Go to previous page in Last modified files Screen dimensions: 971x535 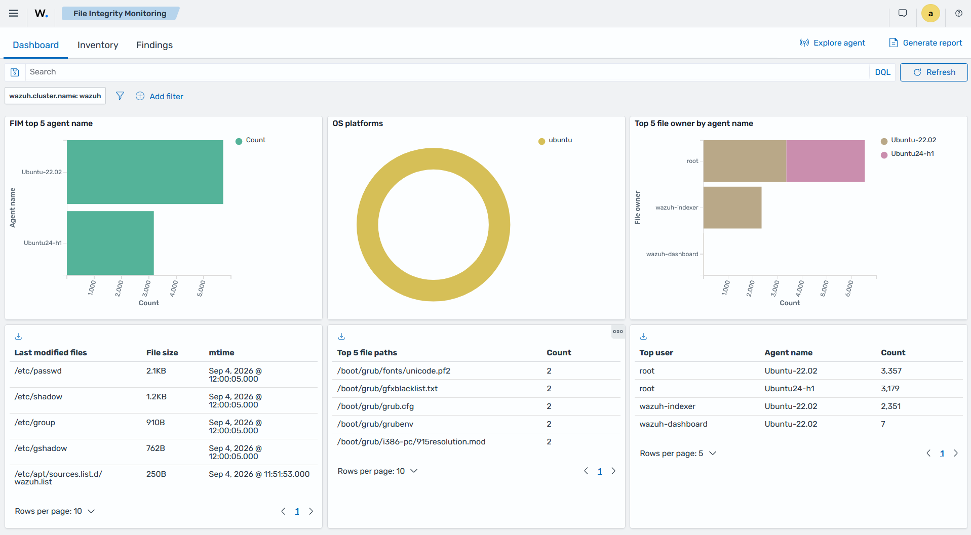pyautogui.click(x=283, y=511)
